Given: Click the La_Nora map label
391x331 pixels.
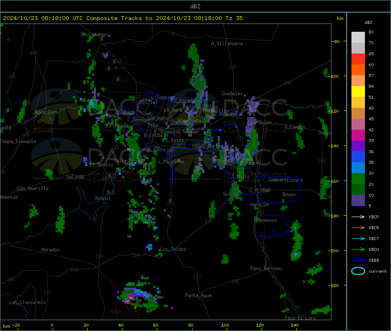Looking at the screenshot, I should 173,110.
